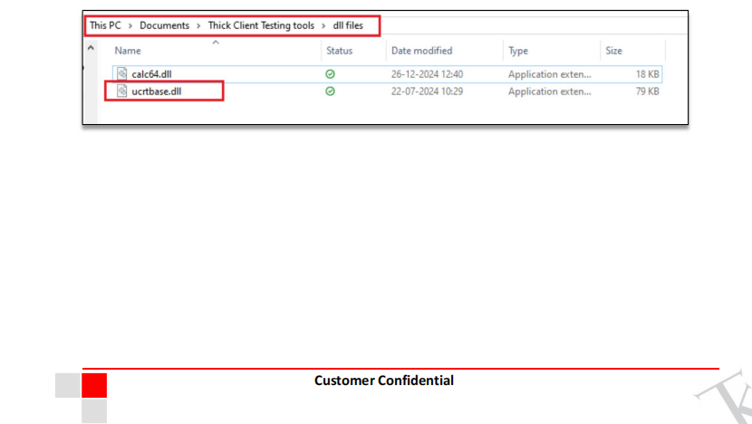
Task: Select the dll files breadcrumb segment
Action: click(348, 25)
